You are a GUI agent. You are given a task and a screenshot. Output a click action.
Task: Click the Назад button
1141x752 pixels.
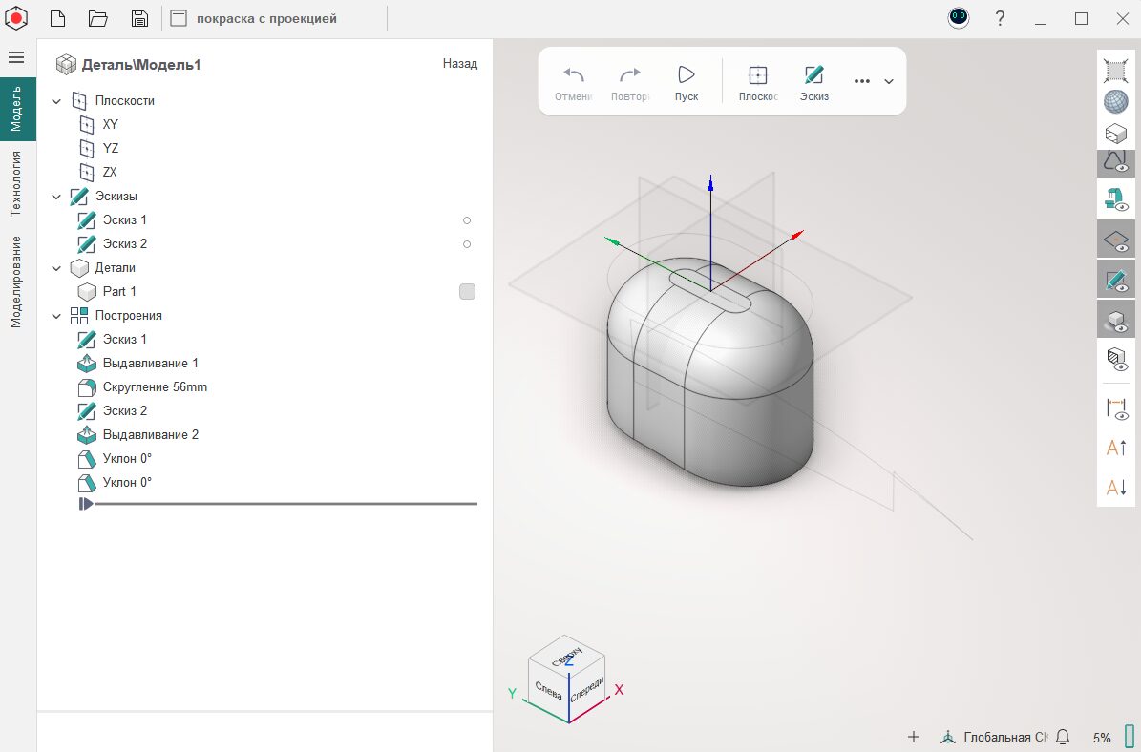point(459,64)
